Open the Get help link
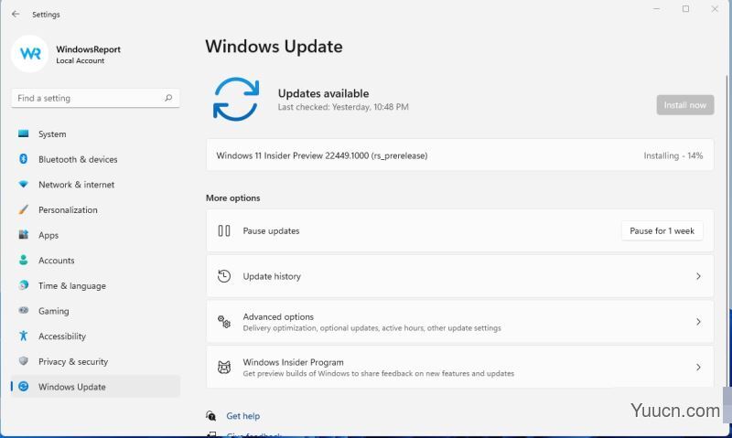732x438 pixels. (x=242, y=416)
